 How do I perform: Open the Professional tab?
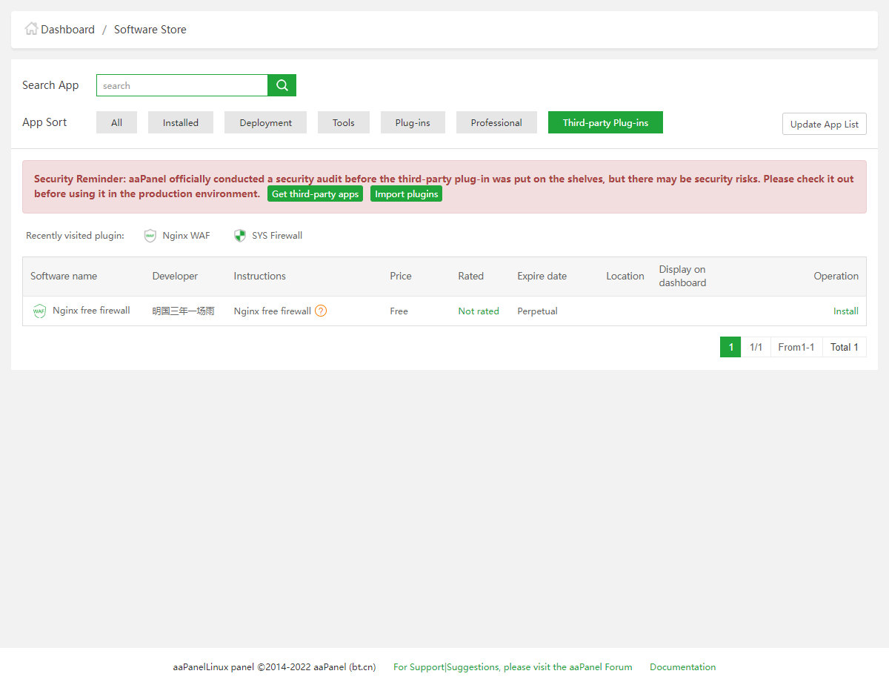point(496,123)
